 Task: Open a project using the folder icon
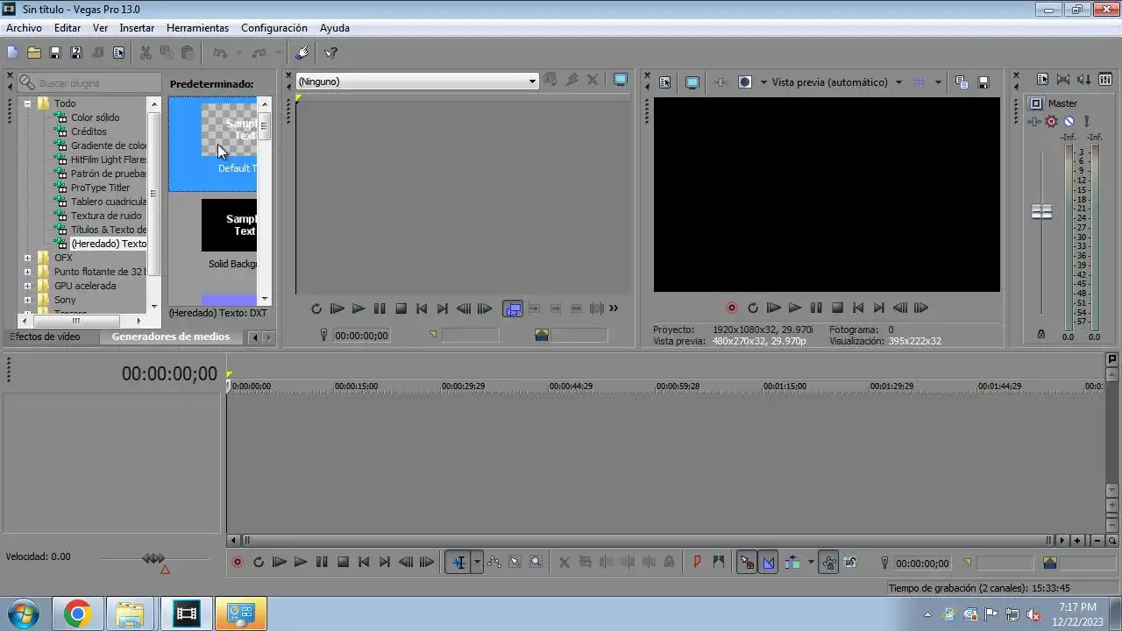[x=34, y=53]
